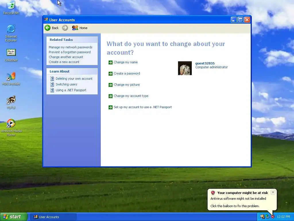Choose Change my picture option
Screen dimensions: 294x221
[x=127, y=85]
